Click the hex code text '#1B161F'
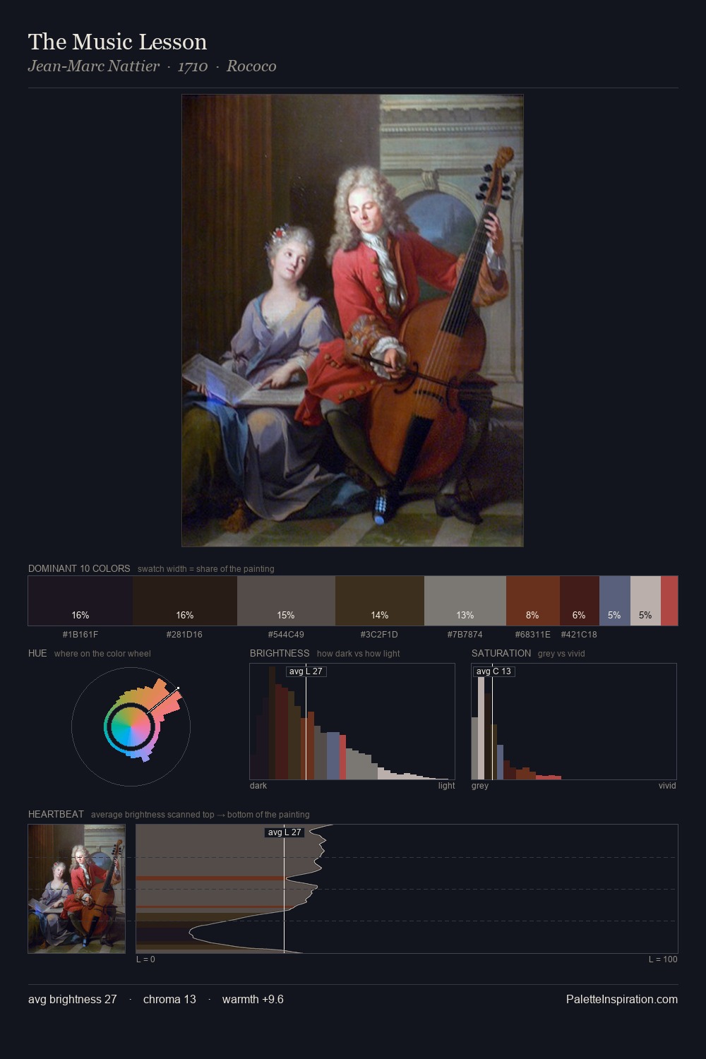 [80, 634]
